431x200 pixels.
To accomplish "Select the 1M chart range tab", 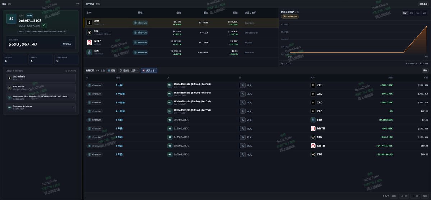I will click(411, 13).
